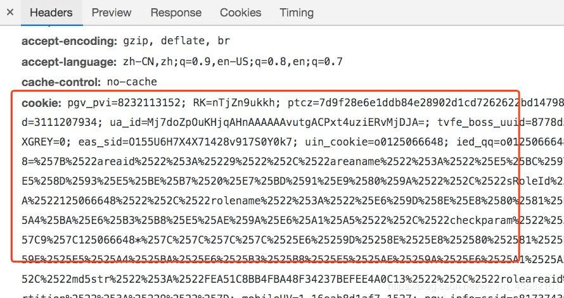Switch to the Headers tab

tap(51, 12)
